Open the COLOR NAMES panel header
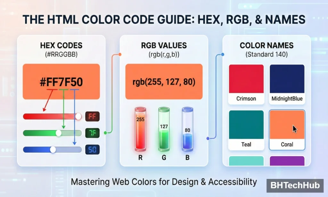 pyautogui.click(x=266, y=46)
